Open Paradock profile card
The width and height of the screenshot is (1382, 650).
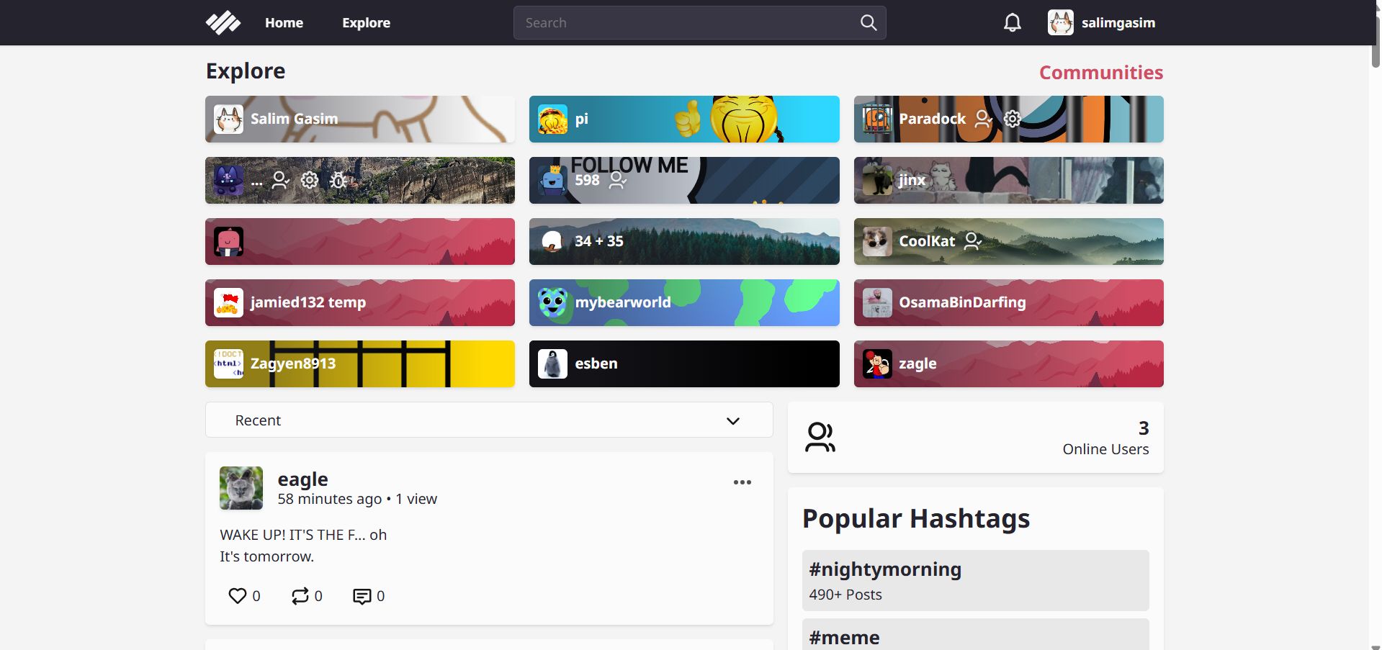click(x=1008, y=119)
